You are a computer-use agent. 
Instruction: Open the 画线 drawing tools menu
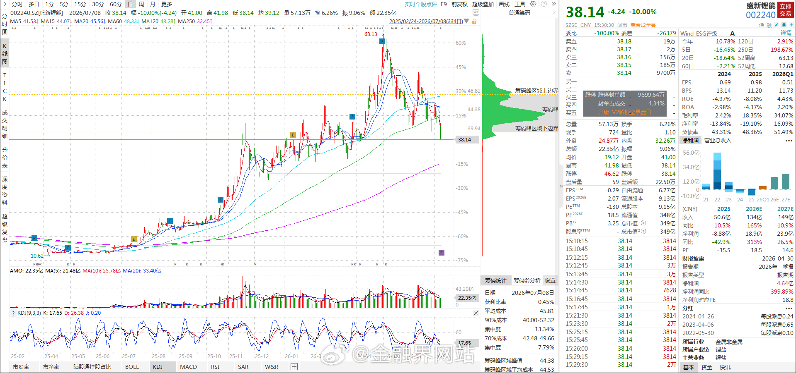tap(504, 4)
